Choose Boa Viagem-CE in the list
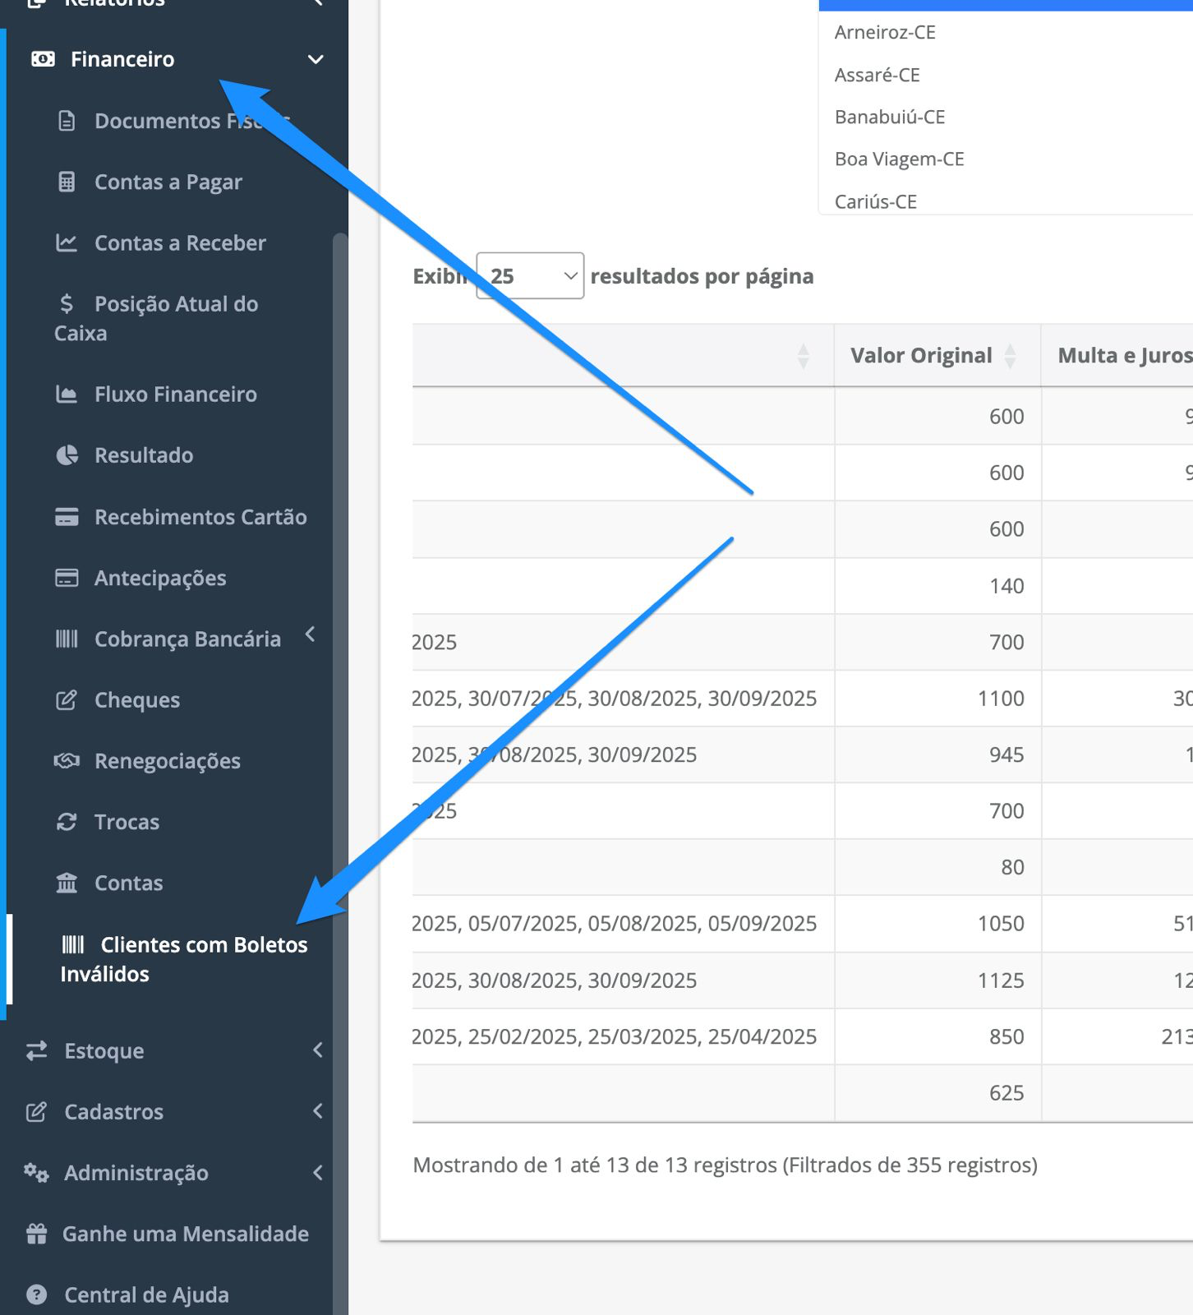 coord(900,159)
